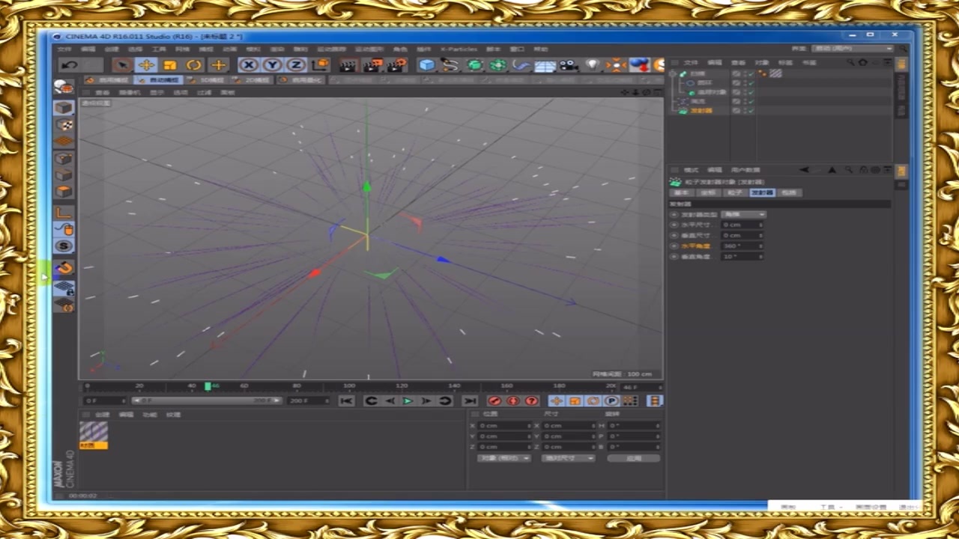Toggle the Parameter P key recording icon
The image size is (959, 539).
coord(611,401)
